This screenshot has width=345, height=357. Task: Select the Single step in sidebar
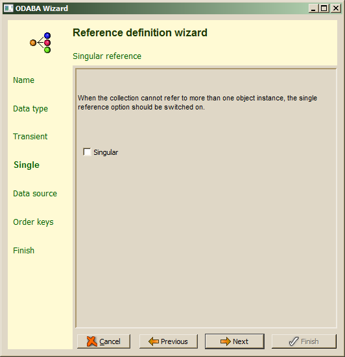(27, 165)
